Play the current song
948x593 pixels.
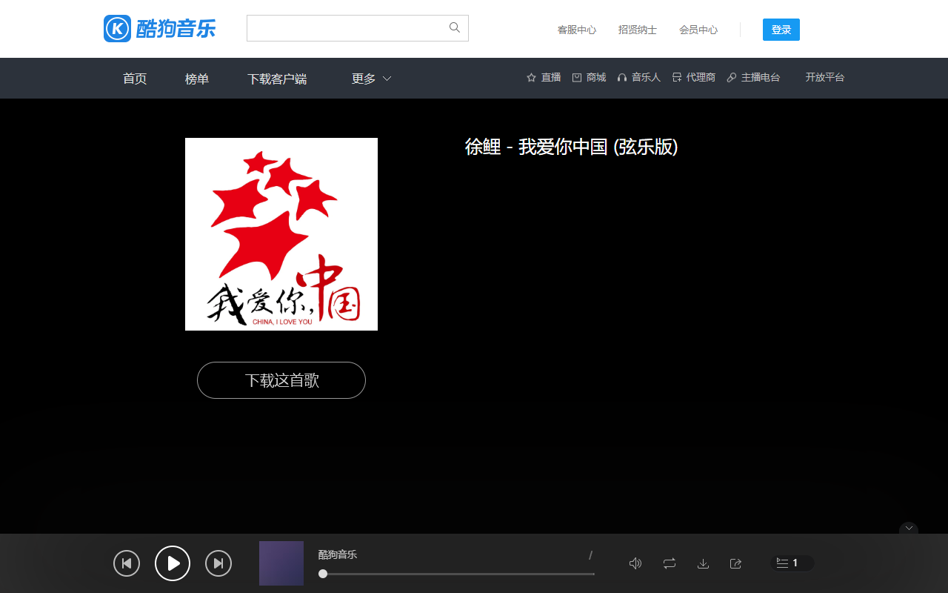[x=173, y=563]
